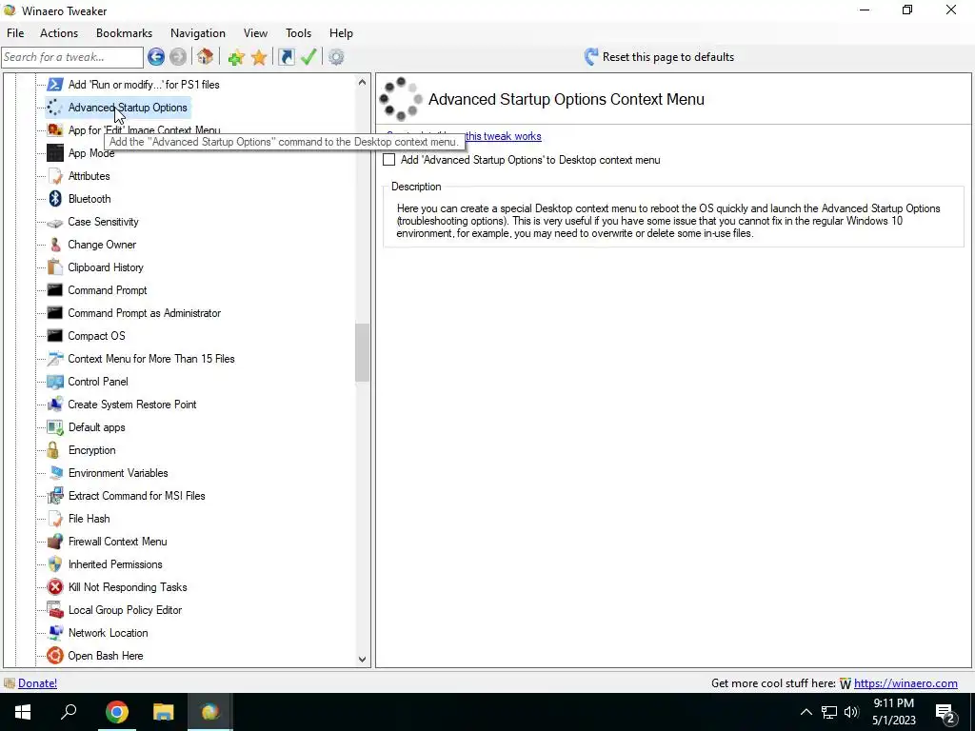The height and width of the screenshot is (731, 975).
Task: Show hidden system tray icons chevron
Action: coord(806,712)
